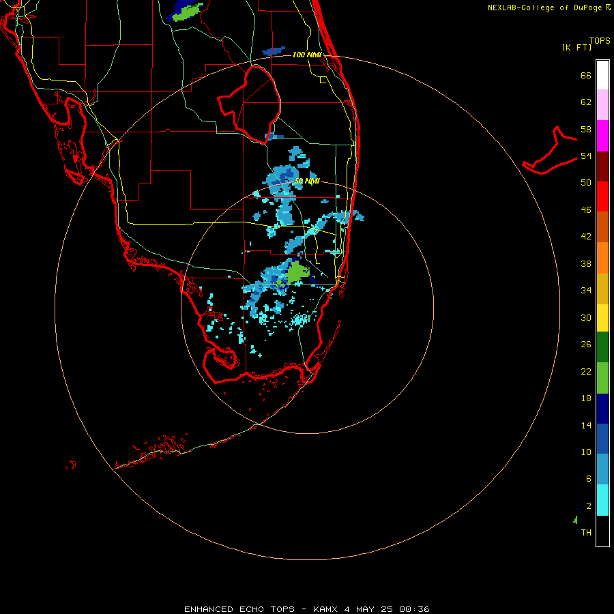Click the '00:36' time stamp

[414, 609]
